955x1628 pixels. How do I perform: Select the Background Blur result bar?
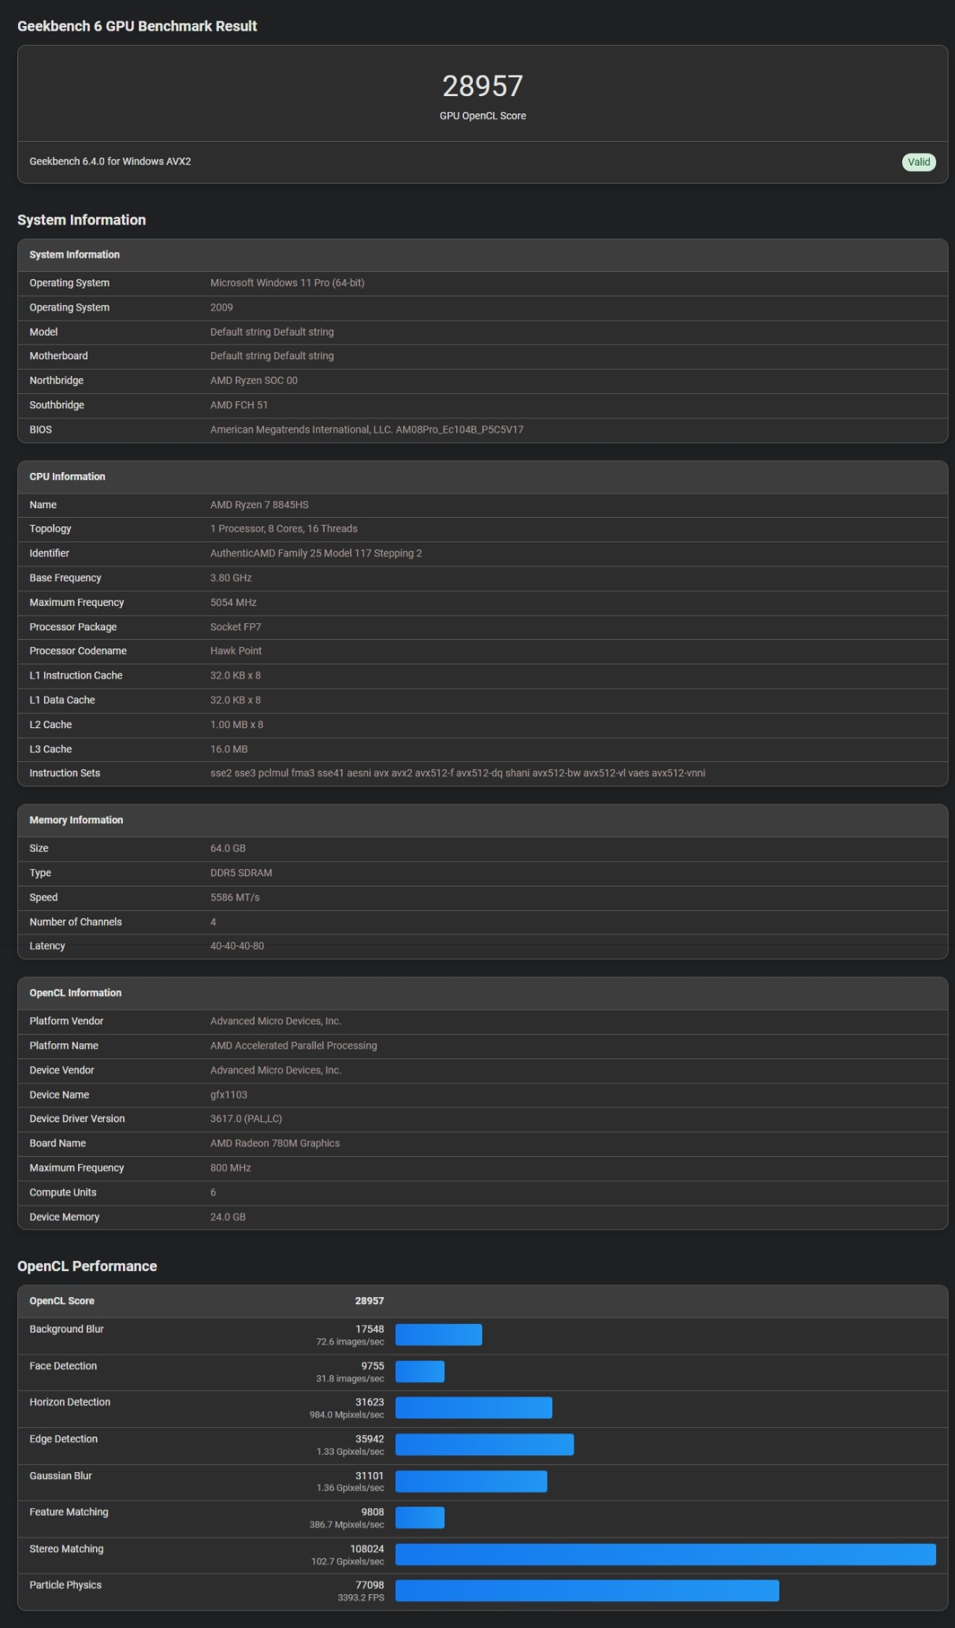tap(439, 1335)
